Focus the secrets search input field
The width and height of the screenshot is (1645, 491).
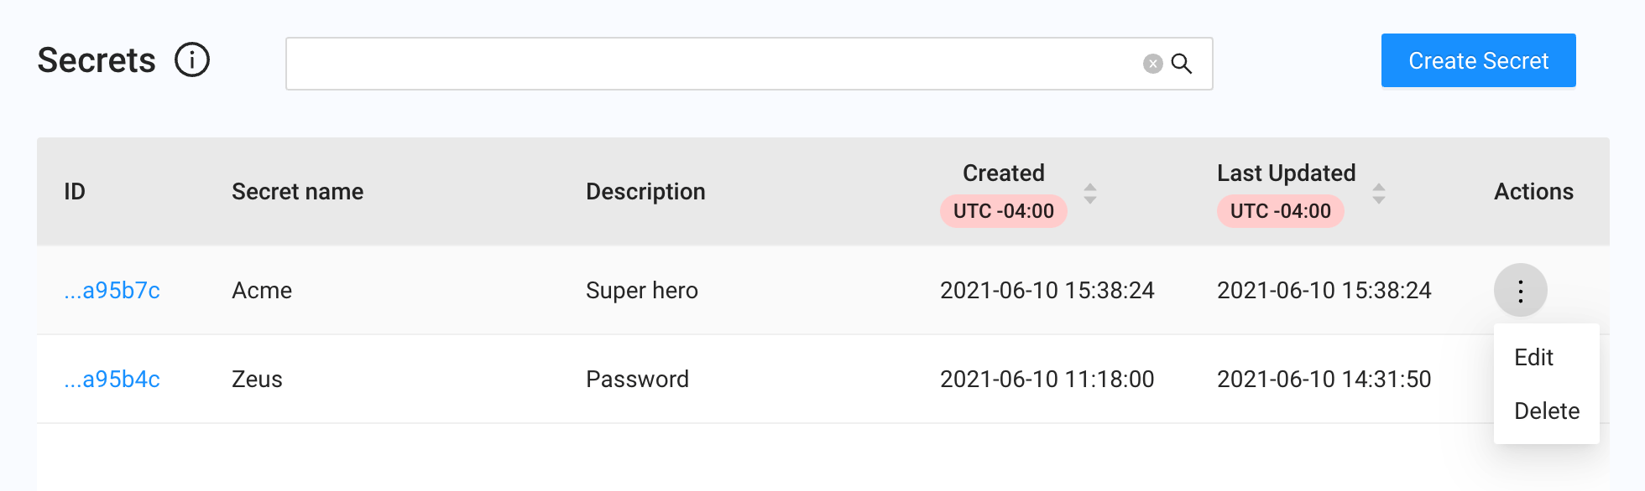click(x=713, y=64)
